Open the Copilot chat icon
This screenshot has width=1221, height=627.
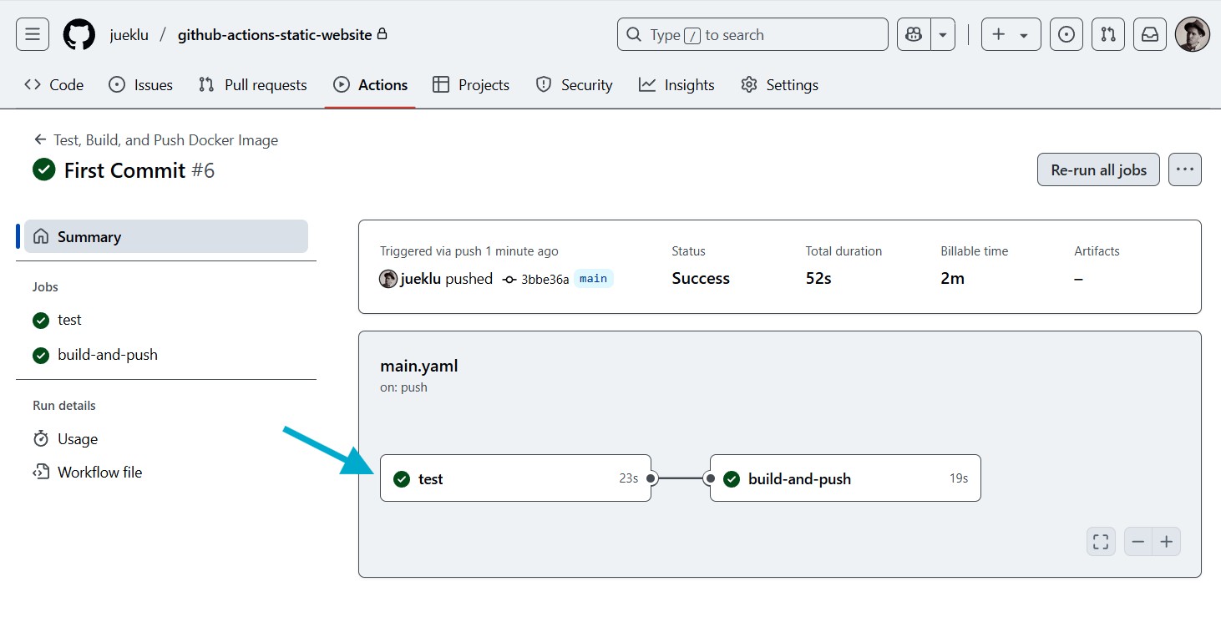914,35
